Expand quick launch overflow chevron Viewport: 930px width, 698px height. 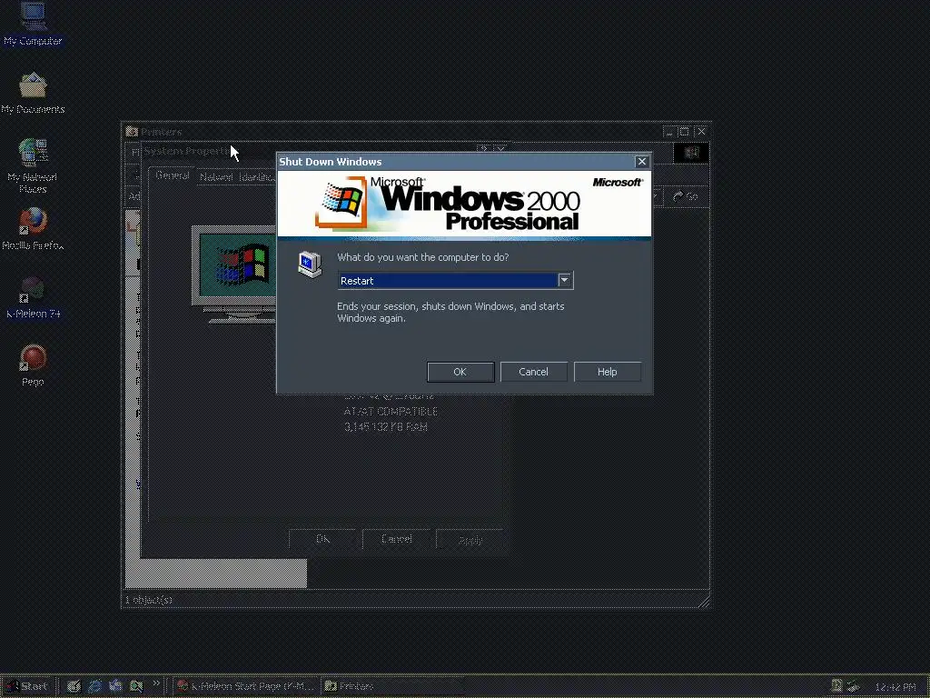pos(156,683)
